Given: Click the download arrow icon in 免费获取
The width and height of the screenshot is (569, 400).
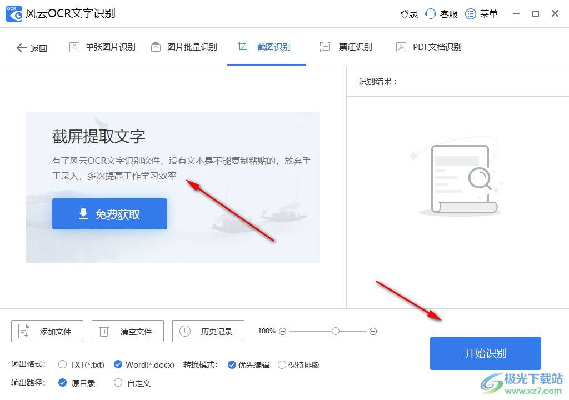Looking at the screenshot, I should [x=83, y=214].
